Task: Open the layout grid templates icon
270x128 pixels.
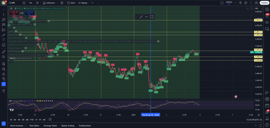Action: pyautogui.click(x=62, y=3)
